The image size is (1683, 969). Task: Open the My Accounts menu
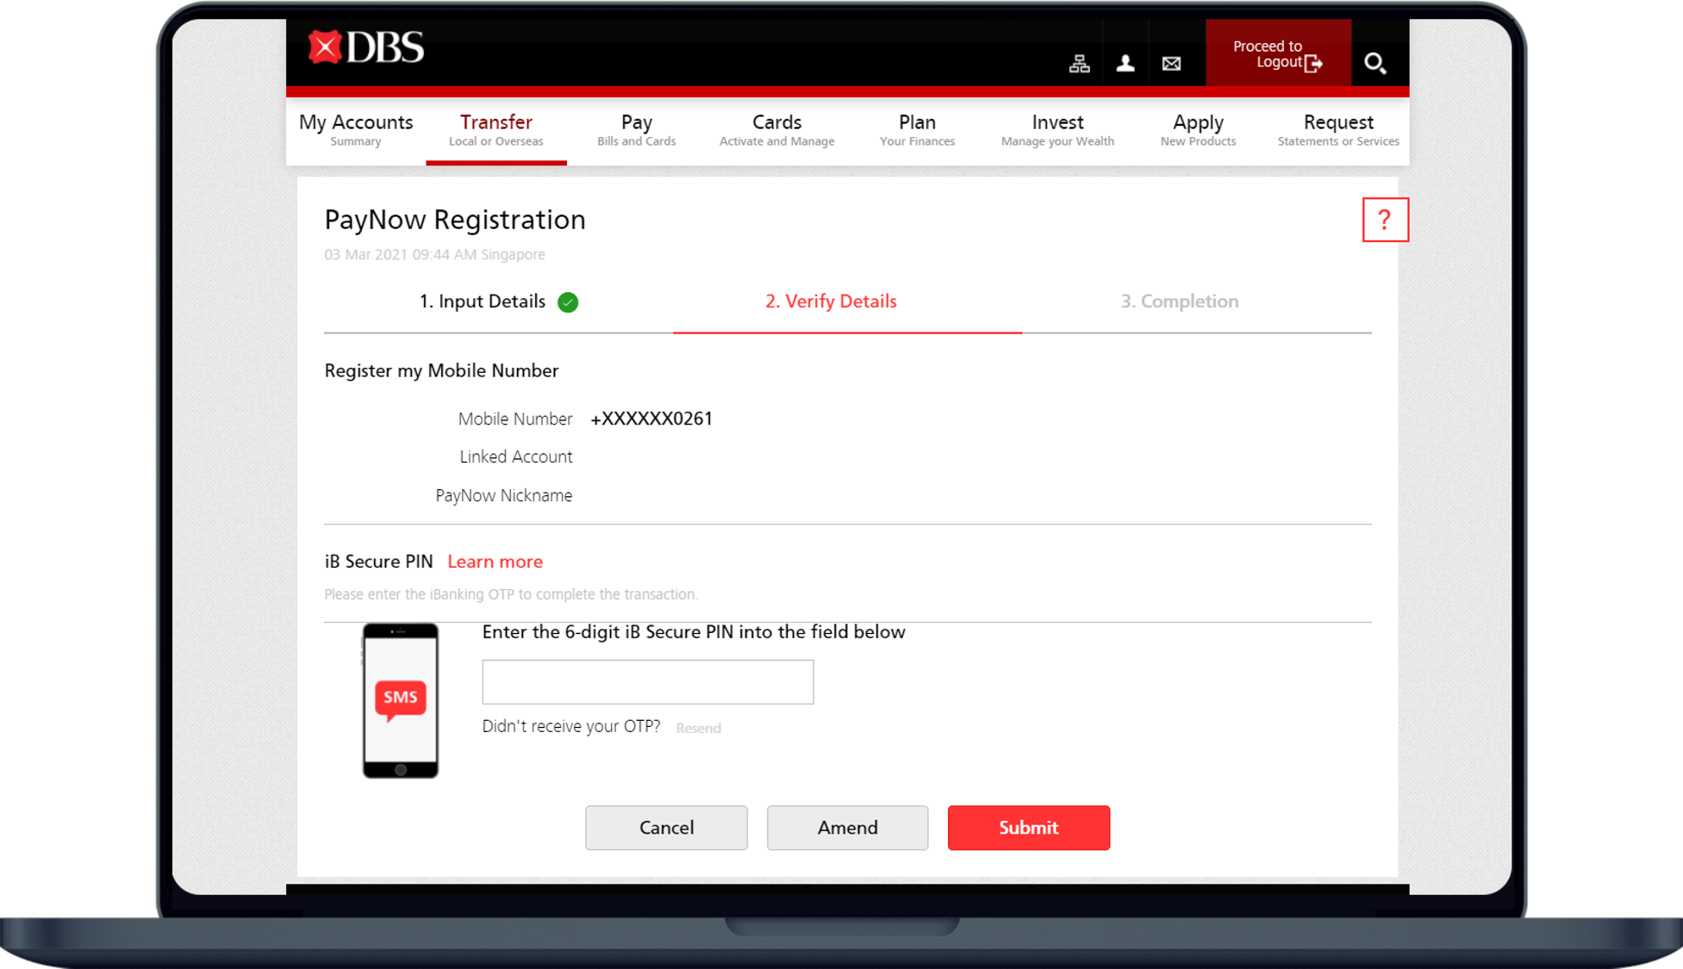(x=356, y=130)
